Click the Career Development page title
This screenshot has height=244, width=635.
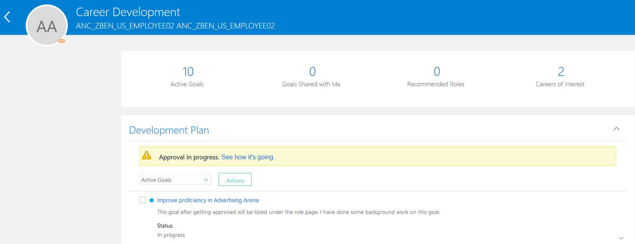[128, 12]
